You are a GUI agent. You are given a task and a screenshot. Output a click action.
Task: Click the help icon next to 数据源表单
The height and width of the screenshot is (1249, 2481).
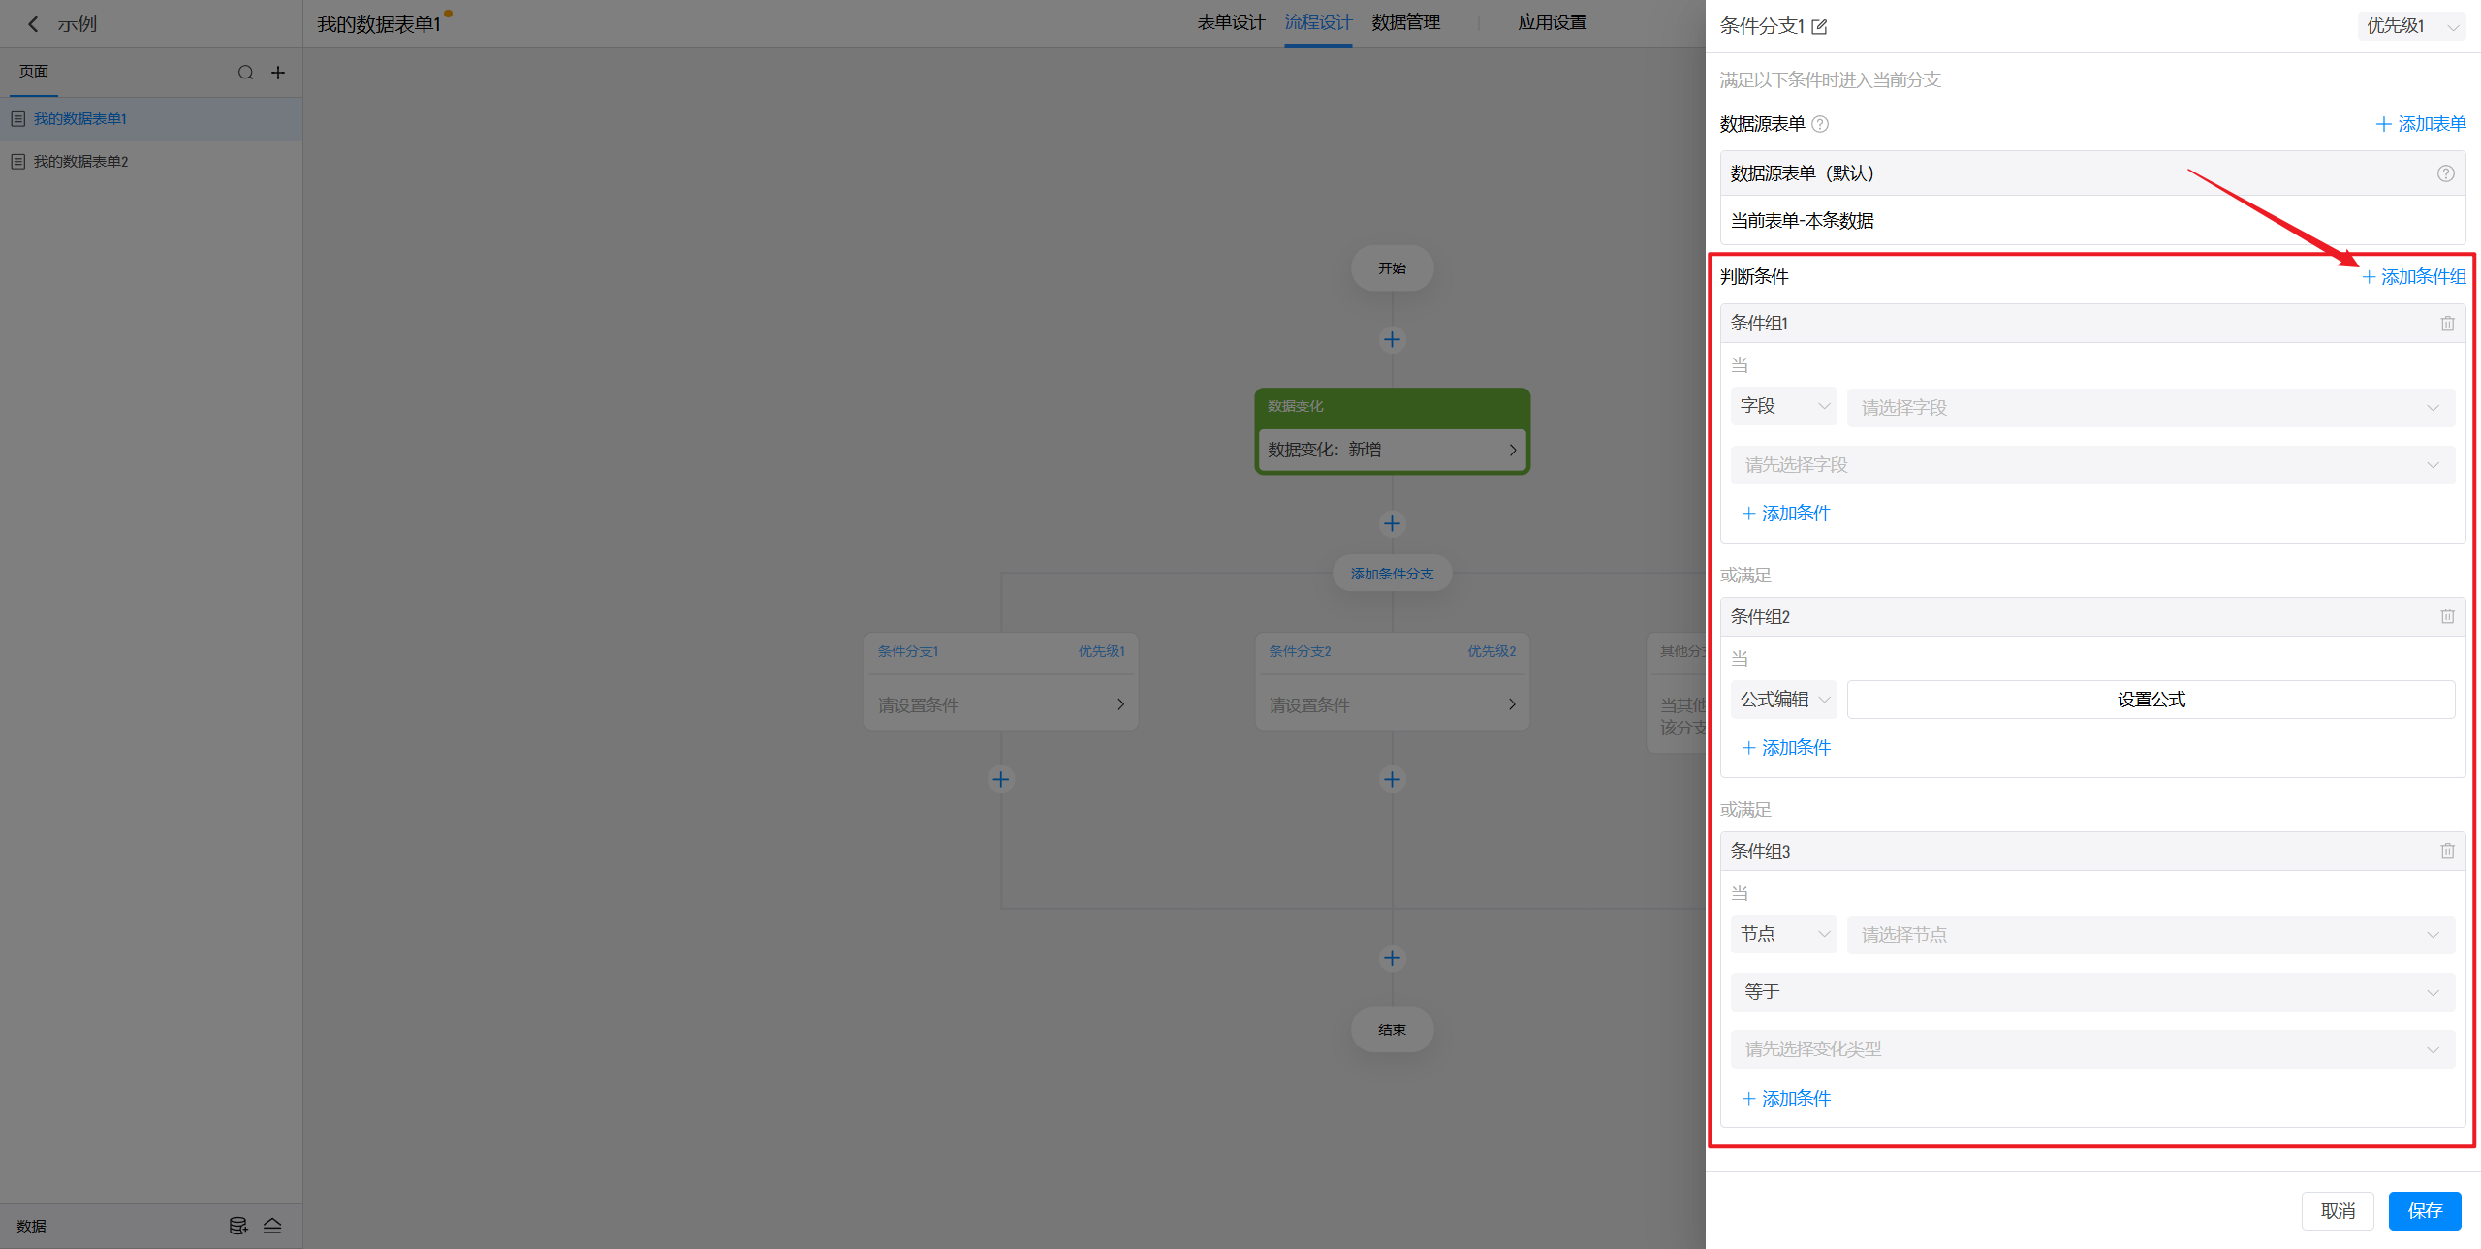[1820, 124]
